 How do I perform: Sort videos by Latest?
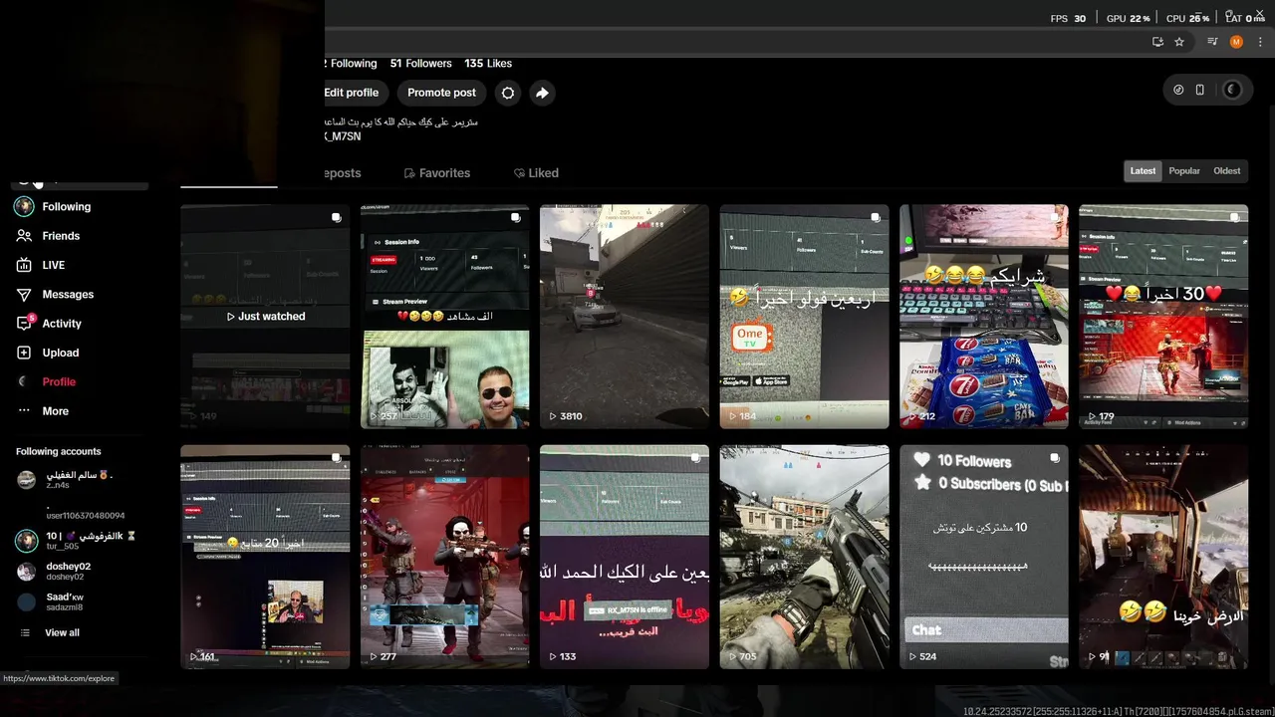pos(1143,171)
